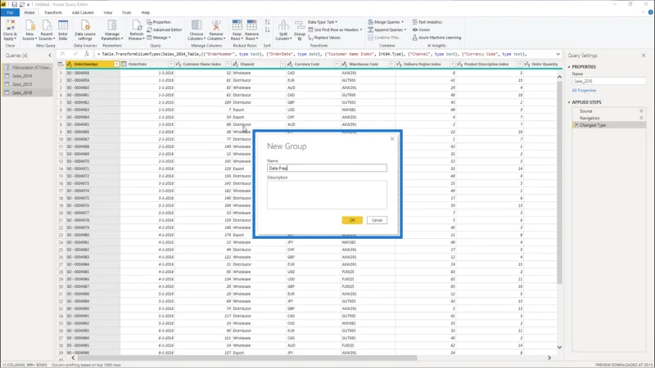The height and width of the screenshot is (368, 655).
Task: Click the group Name input field
Action: [x=327, y=168]
